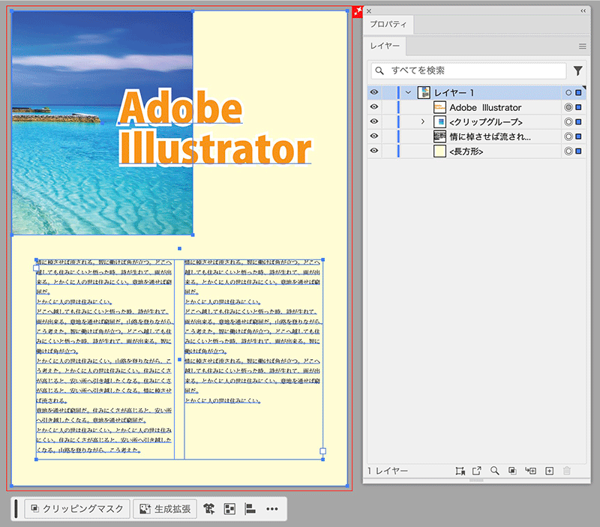Click the すべてを検索 search field
Screen dimensions: 600x527
[x=469, y=70]
